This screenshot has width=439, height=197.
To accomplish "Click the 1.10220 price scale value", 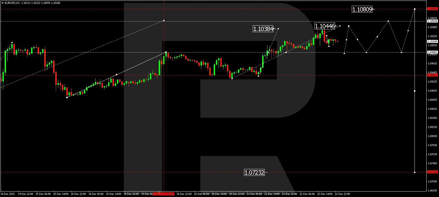I will [432, 36].
